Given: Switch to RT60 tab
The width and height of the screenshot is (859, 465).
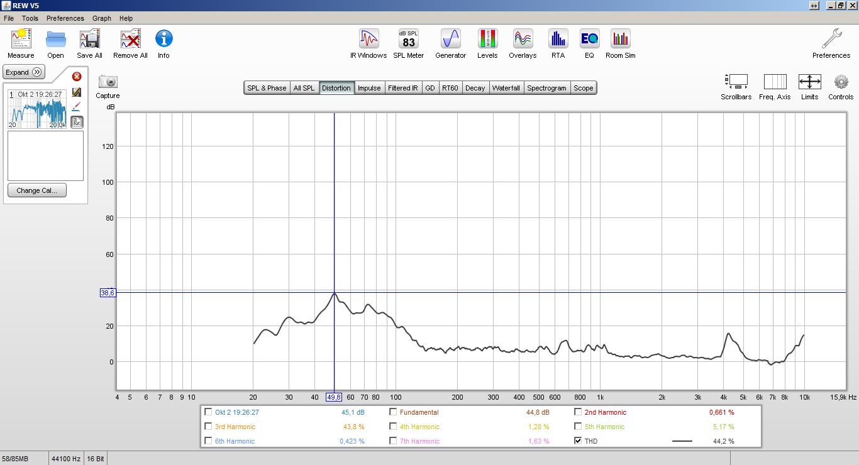Looking at the screenshot, I should click(450, 88).
